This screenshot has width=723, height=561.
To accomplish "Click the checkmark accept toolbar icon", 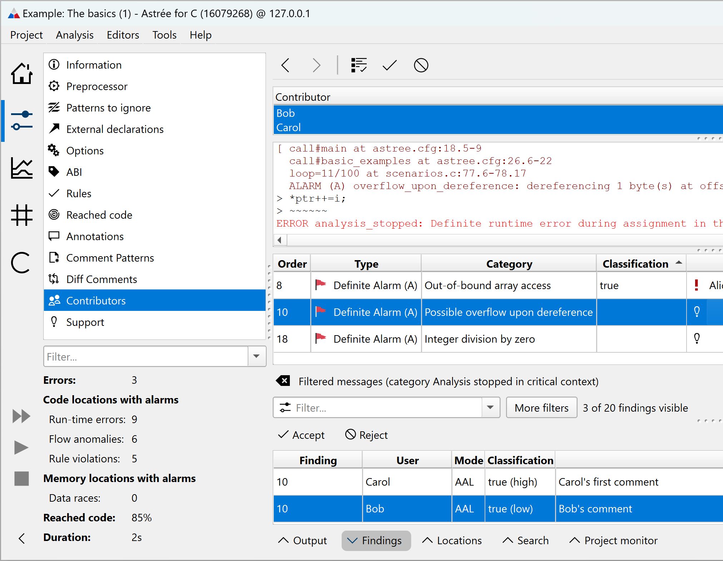I will (390, 65).
